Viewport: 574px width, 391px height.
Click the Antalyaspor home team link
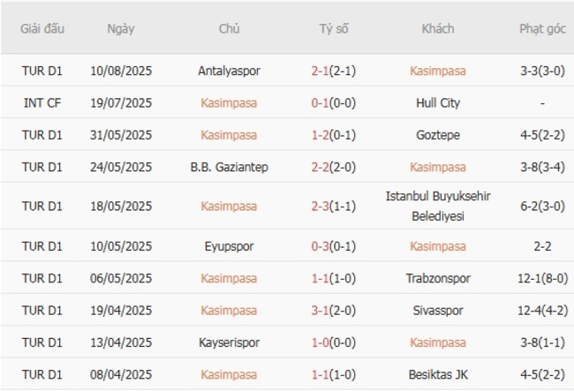[229, 71]
